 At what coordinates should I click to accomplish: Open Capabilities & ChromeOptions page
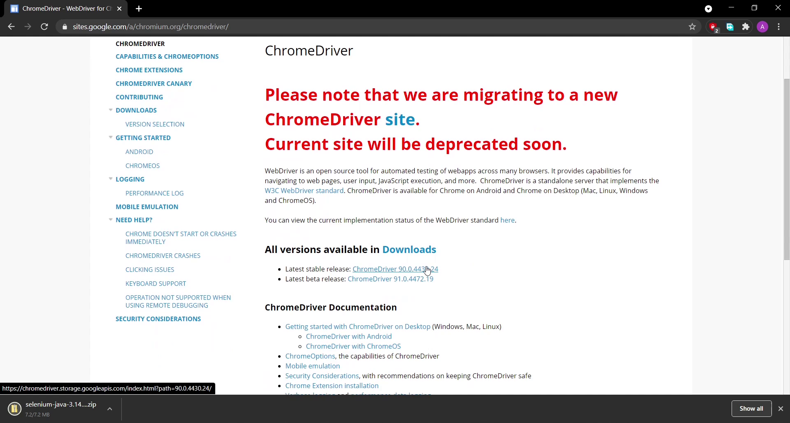167,57
